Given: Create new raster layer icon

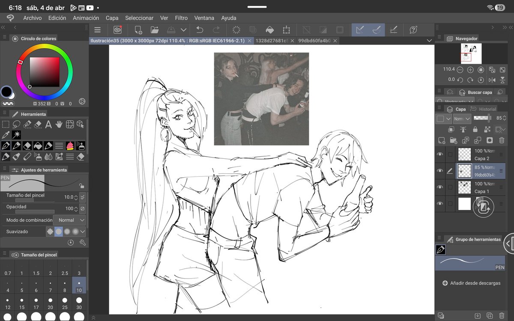Looking at the screenshot, I should click(441, 140).
